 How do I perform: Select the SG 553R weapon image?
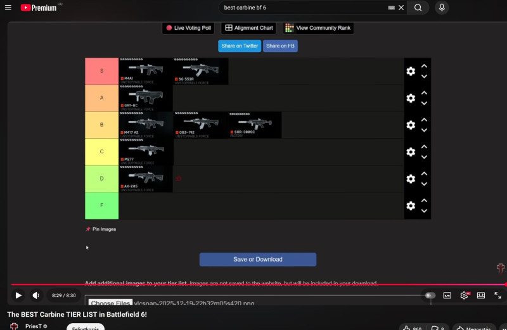(x=201, y=71)
